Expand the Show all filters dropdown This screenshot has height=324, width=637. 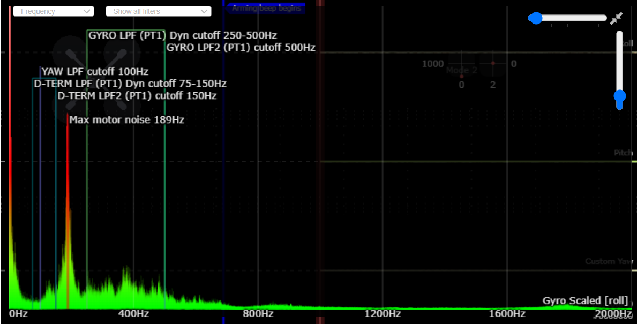coord(158,11)
